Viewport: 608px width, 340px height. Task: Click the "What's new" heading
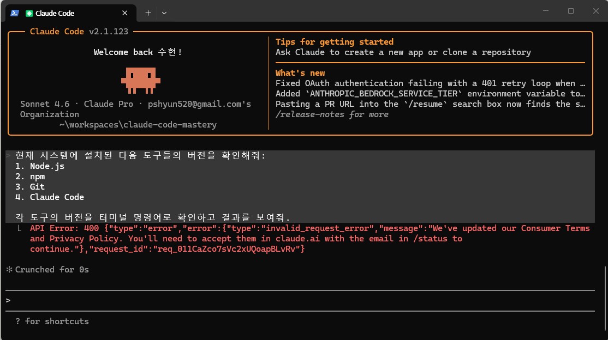(x=300, y=73)
